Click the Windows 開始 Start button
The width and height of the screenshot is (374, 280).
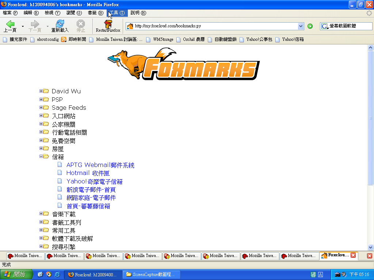[x=16, y=275]
